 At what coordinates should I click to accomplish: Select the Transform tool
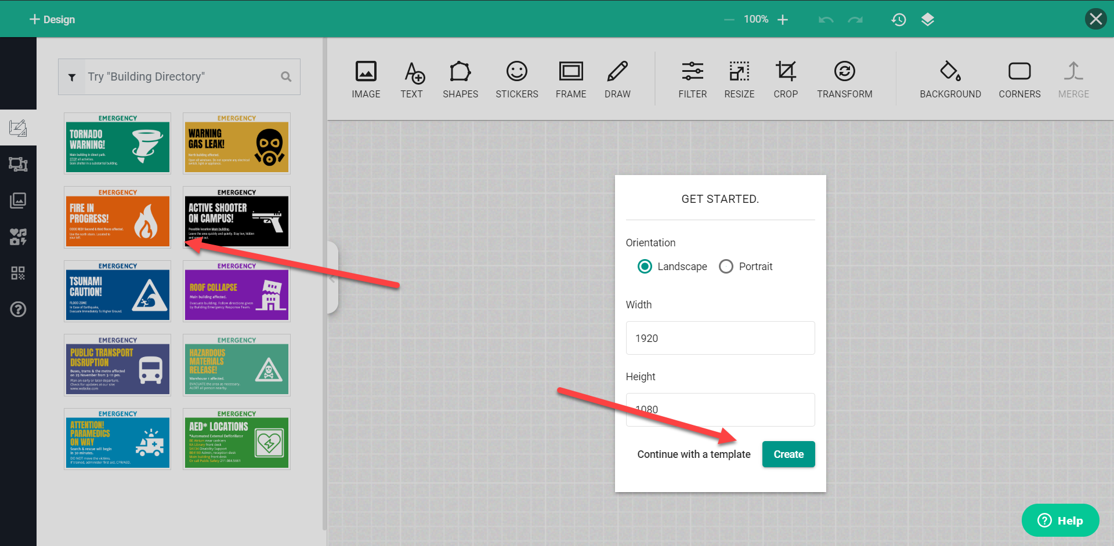(845, 78)
